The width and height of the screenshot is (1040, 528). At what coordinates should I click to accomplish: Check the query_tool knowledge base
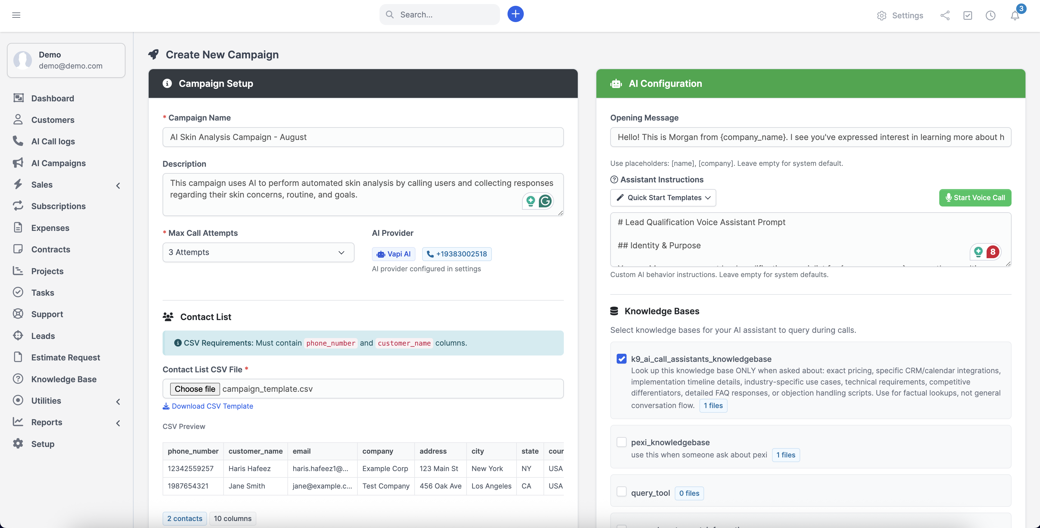tap(621, 492)
